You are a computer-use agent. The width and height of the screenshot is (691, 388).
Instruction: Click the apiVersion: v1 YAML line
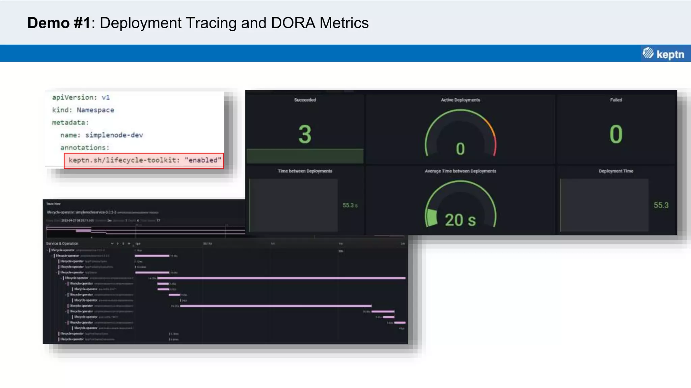81,97
